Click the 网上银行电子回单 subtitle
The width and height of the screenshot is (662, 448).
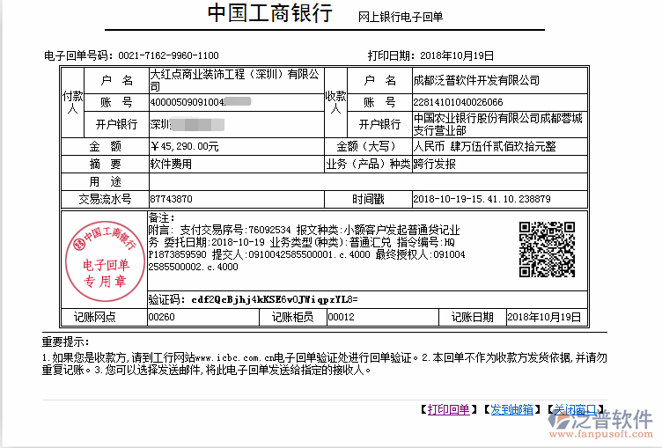(401, 17)
